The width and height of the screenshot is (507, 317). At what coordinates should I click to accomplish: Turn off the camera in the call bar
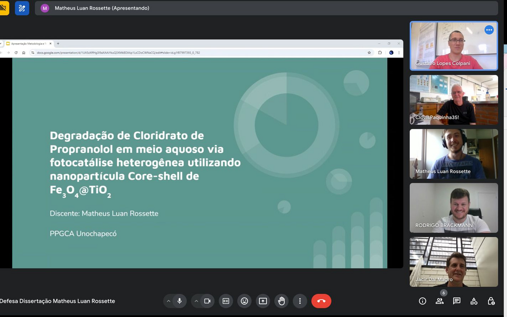pos(208,301)
